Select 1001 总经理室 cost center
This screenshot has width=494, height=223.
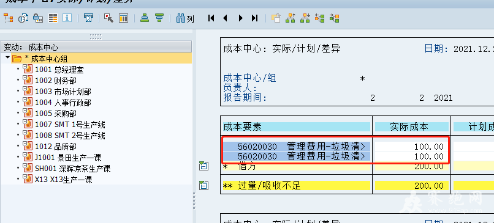59,70
